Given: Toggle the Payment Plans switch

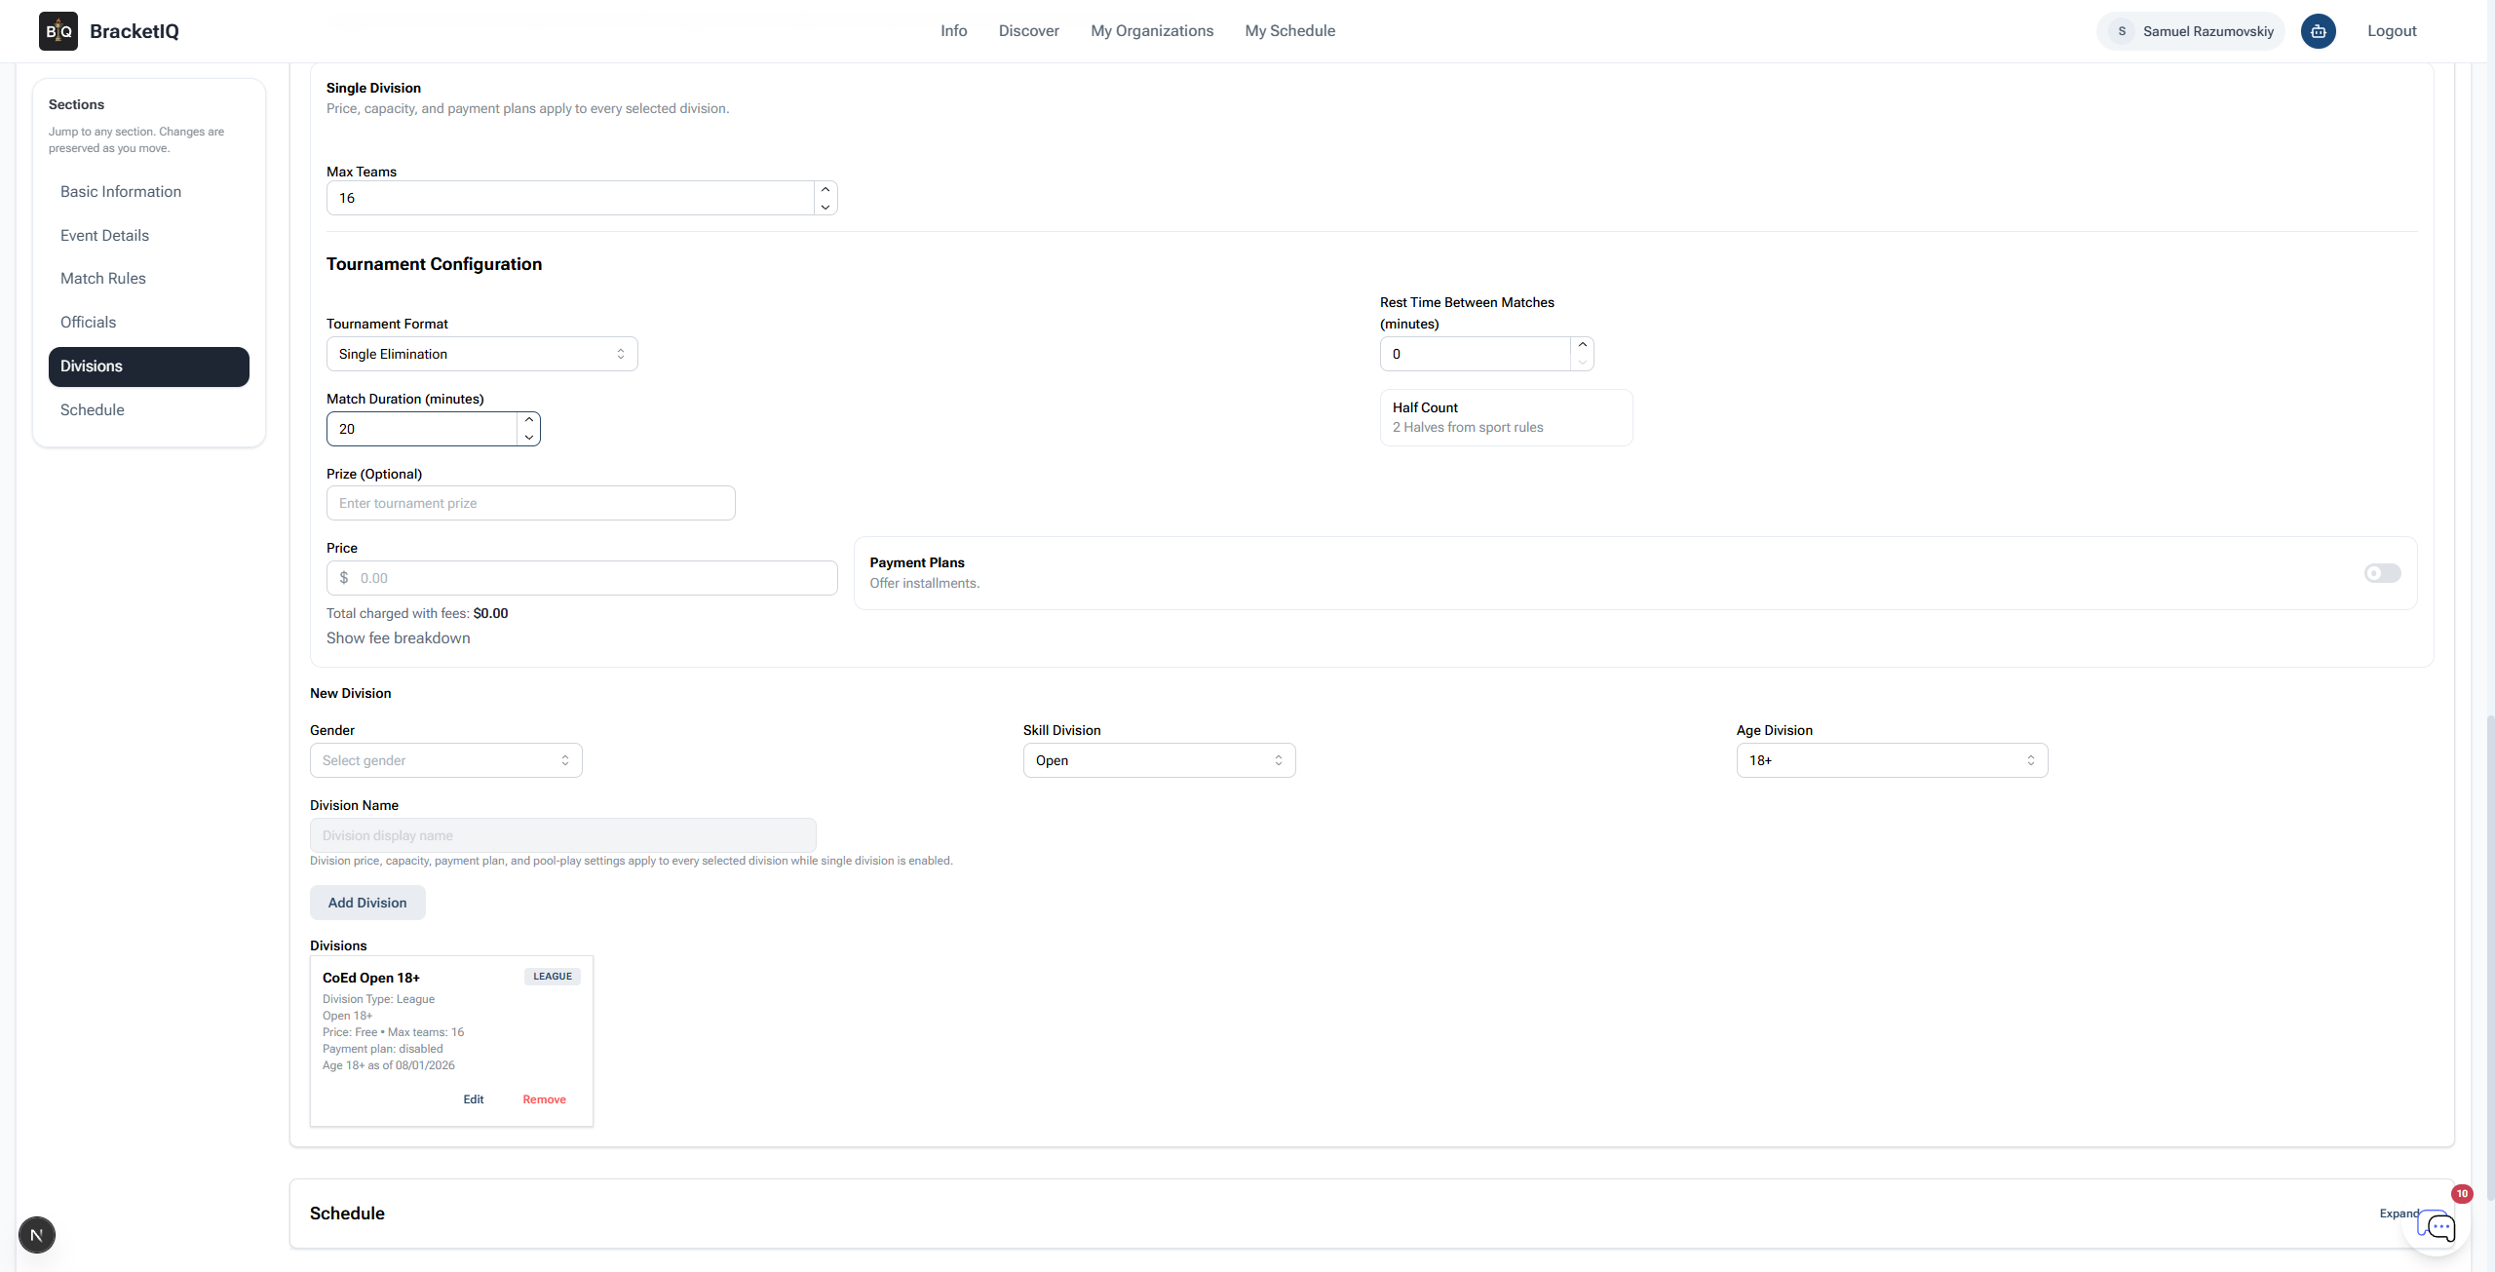Looking at the screenshot, I should pos(2382,573).
